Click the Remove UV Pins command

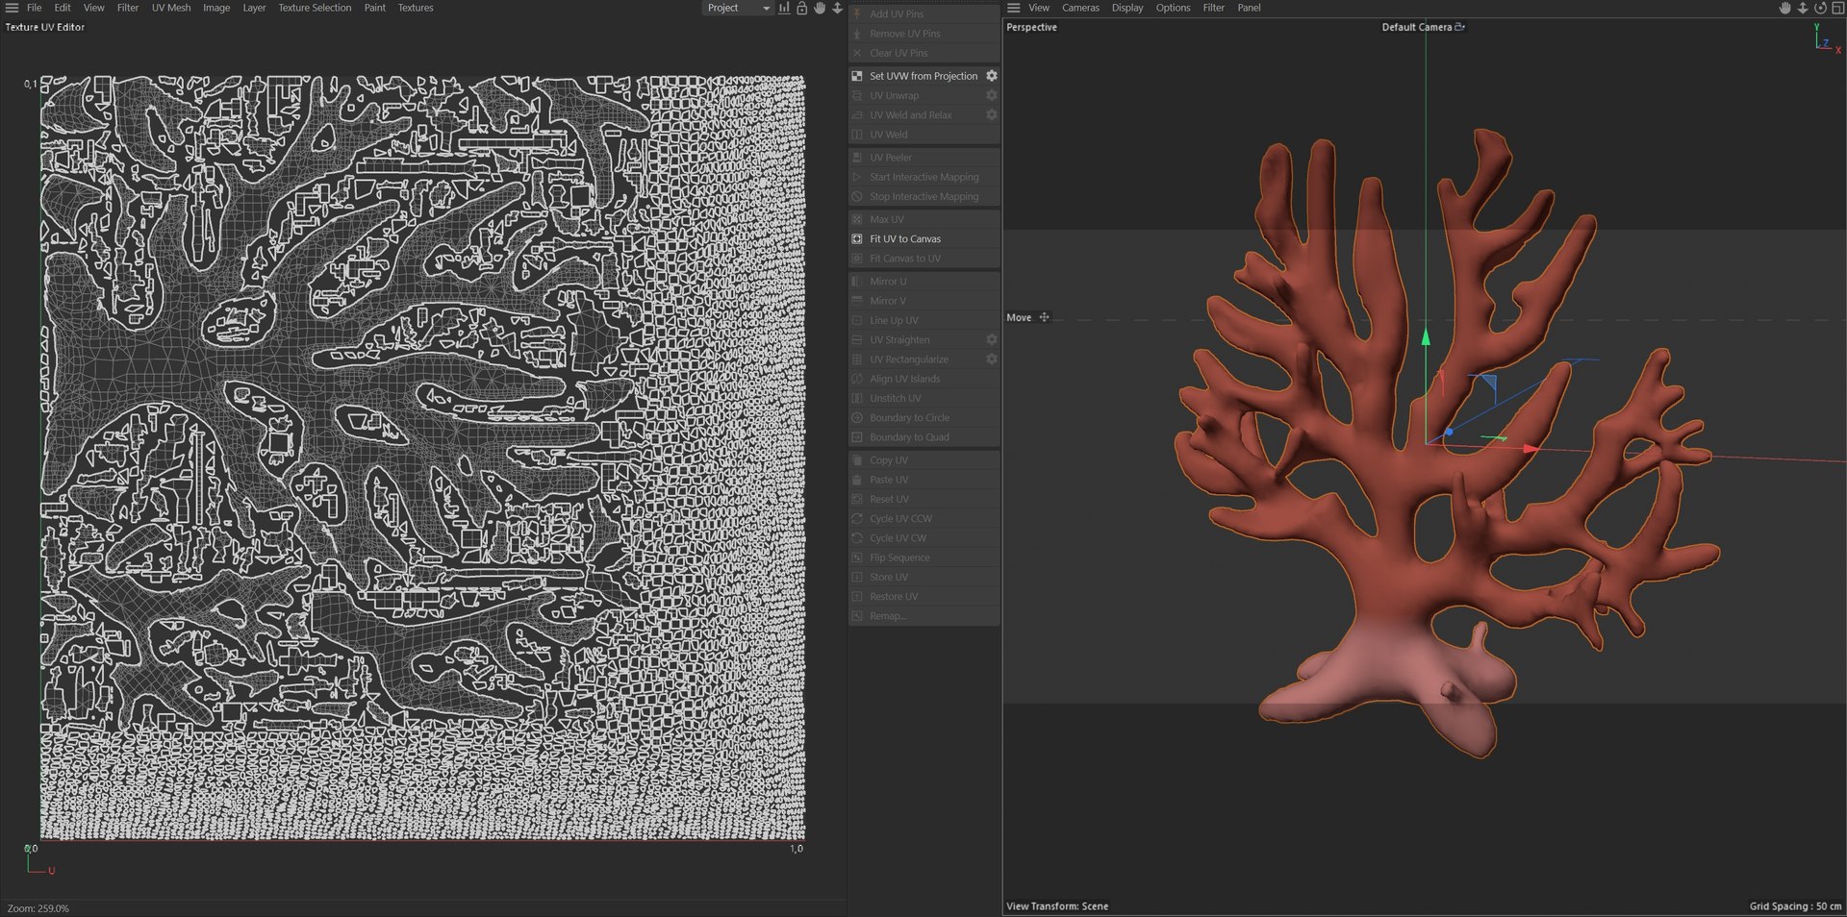923,34
